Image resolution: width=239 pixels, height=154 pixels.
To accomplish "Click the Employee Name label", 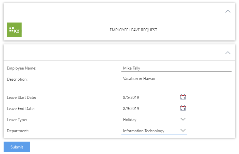I will pos(22,68).
